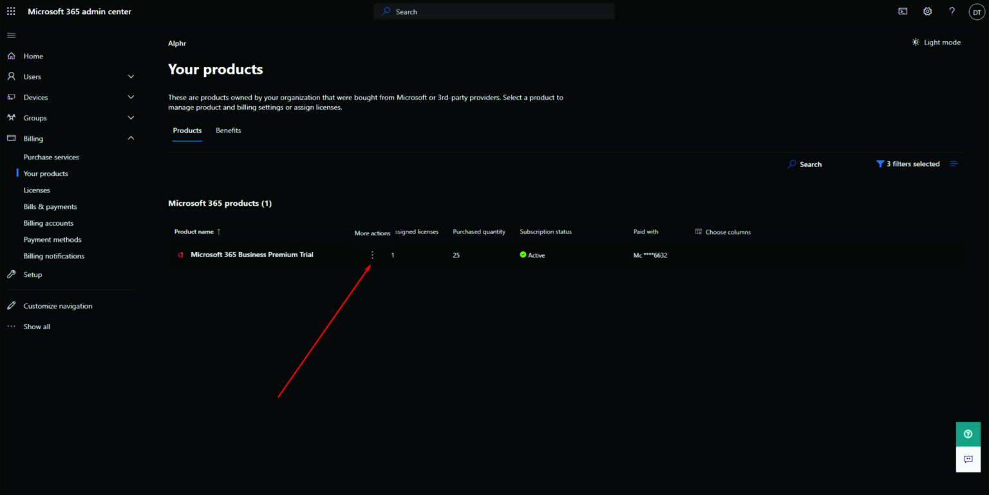Screen dimensions: 989x495
Task: Click the green help widget button
Action: click(968, 434)
